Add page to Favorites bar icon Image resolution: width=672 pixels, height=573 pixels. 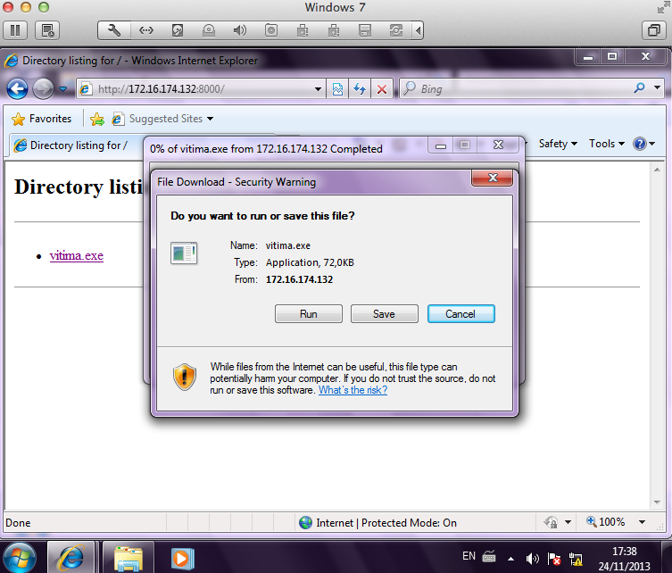97,119
